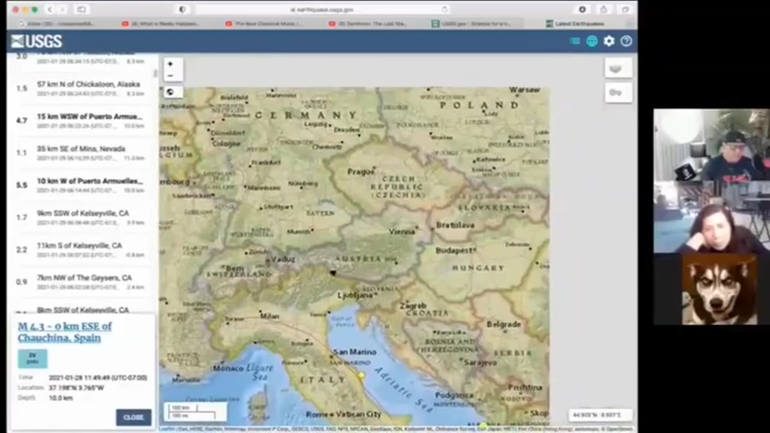Screen dimensions: 770x433
Task: Close the event details popup
Action: pos(134,417)
